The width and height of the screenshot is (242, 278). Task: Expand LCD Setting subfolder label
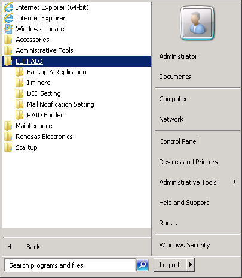tap(44, 93)
